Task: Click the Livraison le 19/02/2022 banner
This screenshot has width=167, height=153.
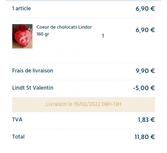Action: (x=83, y=104)
